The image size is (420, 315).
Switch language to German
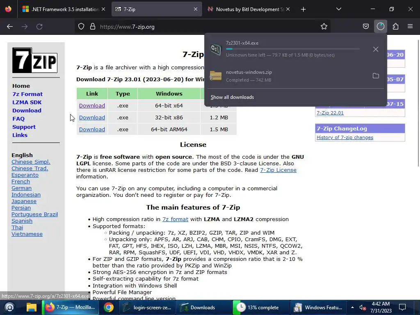tap(21, 188)
